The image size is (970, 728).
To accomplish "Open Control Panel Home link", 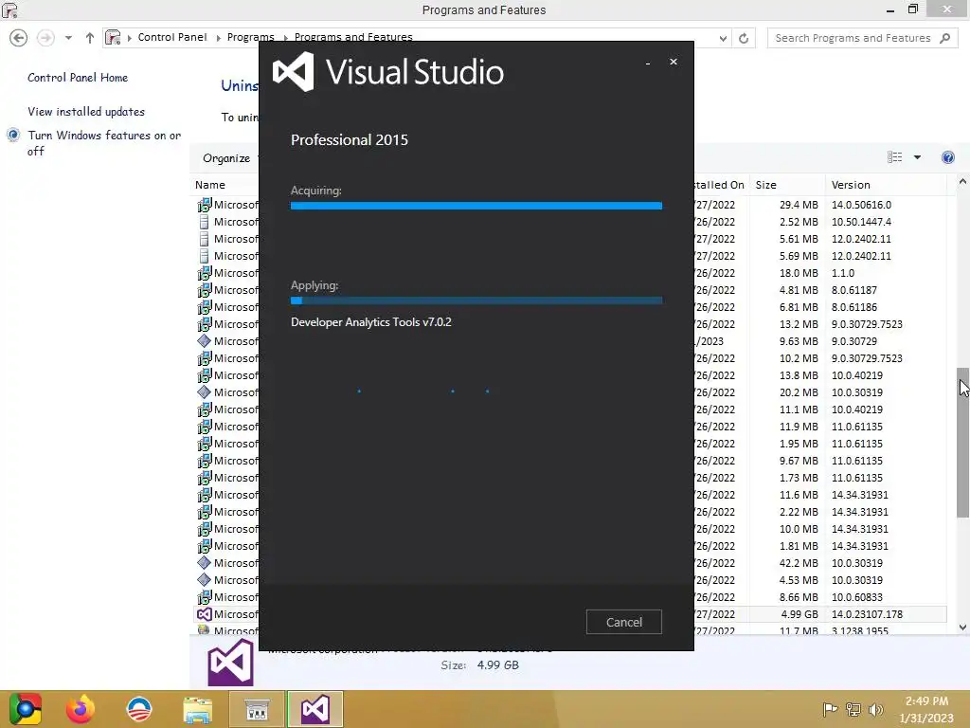I will pos(78,78).
